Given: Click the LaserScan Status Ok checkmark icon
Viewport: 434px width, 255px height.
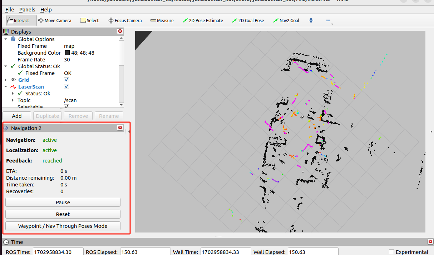Looking at the screenshot, I should click(20, 93).
